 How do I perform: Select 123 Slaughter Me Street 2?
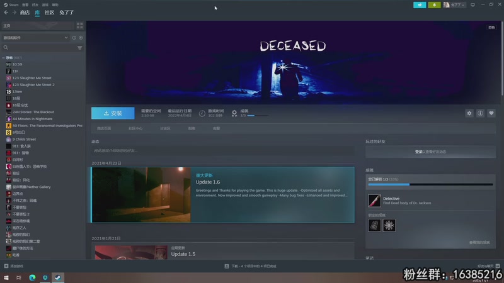33,85
